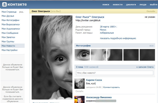Open the second photo thumbnail with ear

[98, 55]
